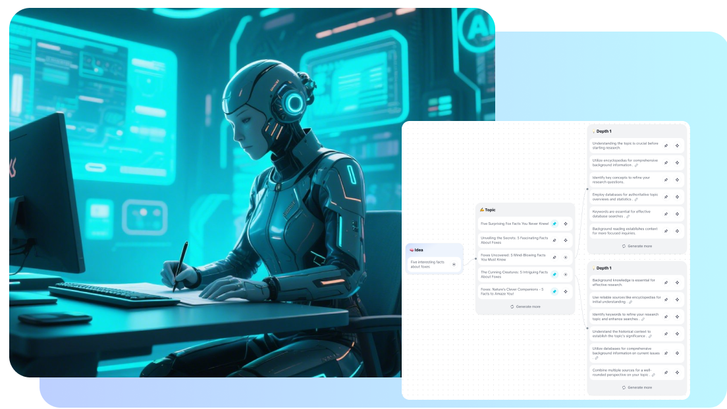Click 'Generate more' in the Topic panel
The height and width of the screenshot is (409, 727).
pyautogui.click(x=525, y=306)
